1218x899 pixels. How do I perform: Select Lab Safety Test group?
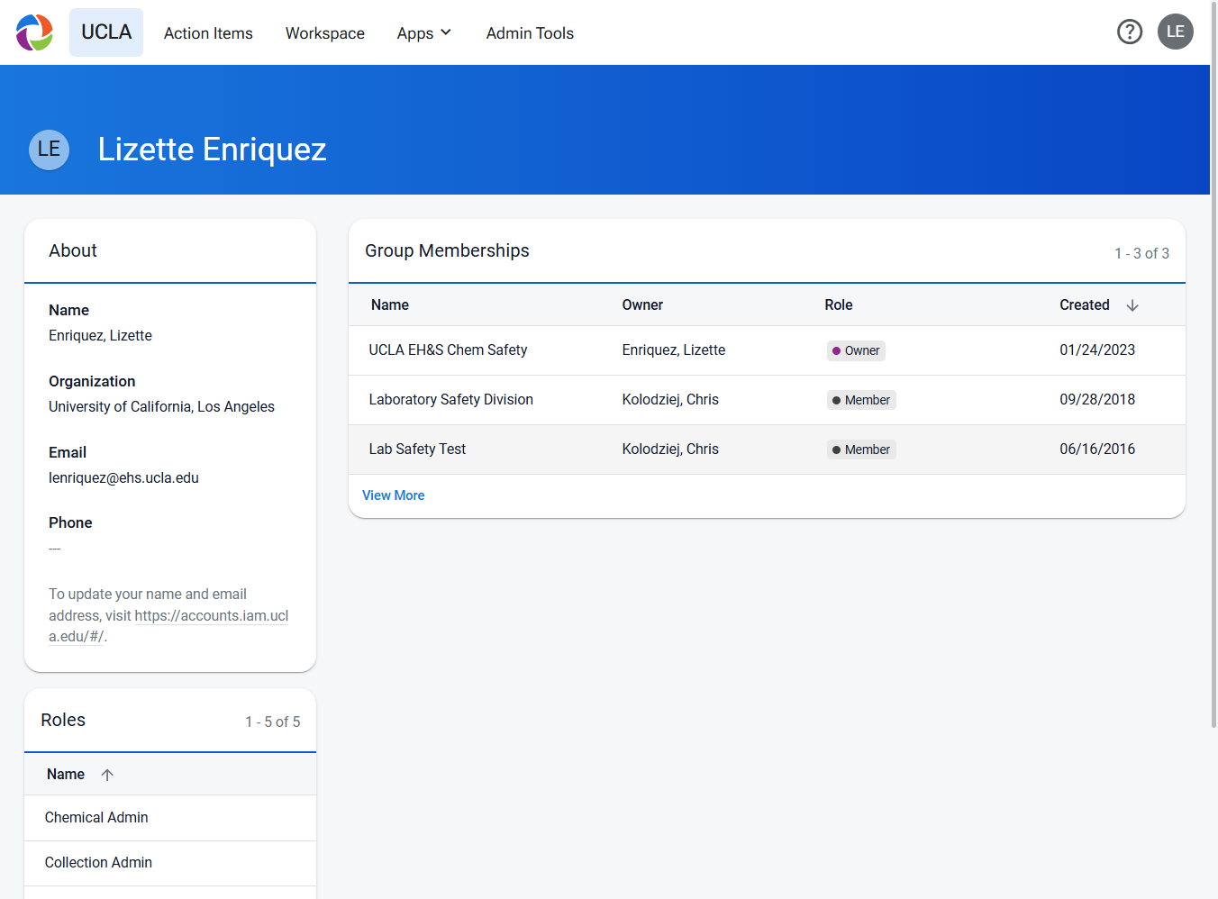(x=417, y=449)
